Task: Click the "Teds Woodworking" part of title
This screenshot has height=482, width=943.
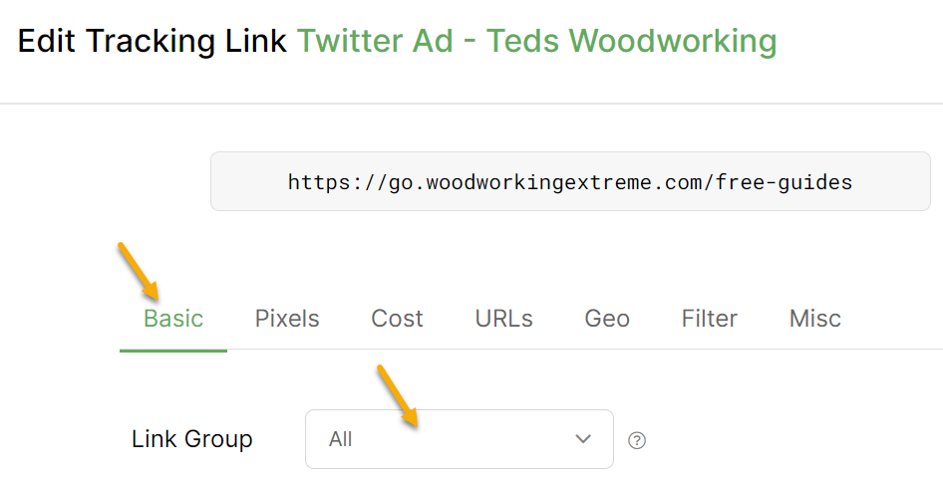Action: point(672,41)
